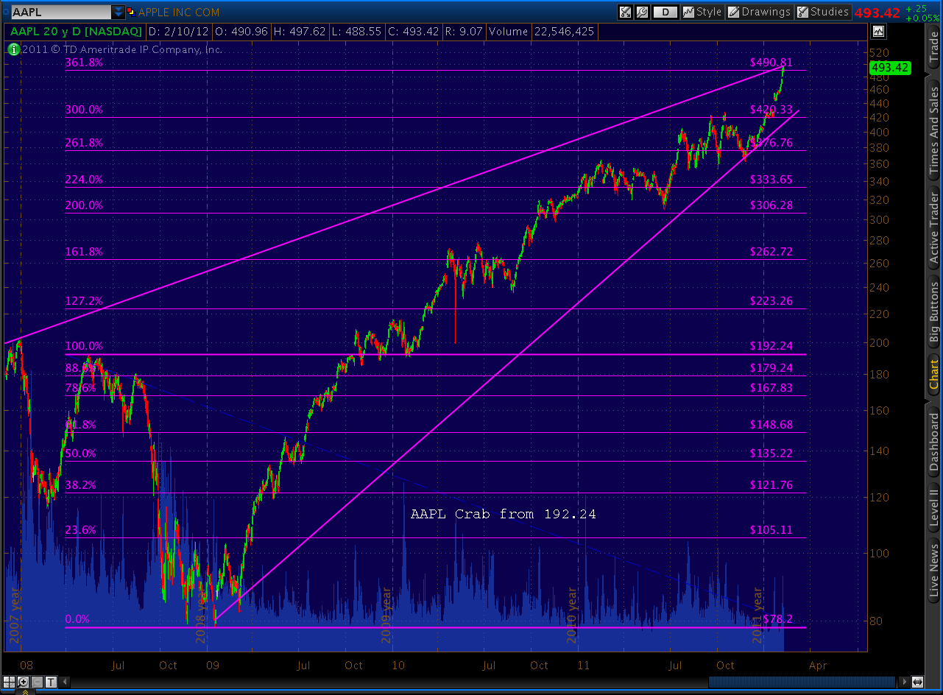Screen dimensions: 943x695
Task: Click the time axis expand arrows icon
Action: [917, 682]
